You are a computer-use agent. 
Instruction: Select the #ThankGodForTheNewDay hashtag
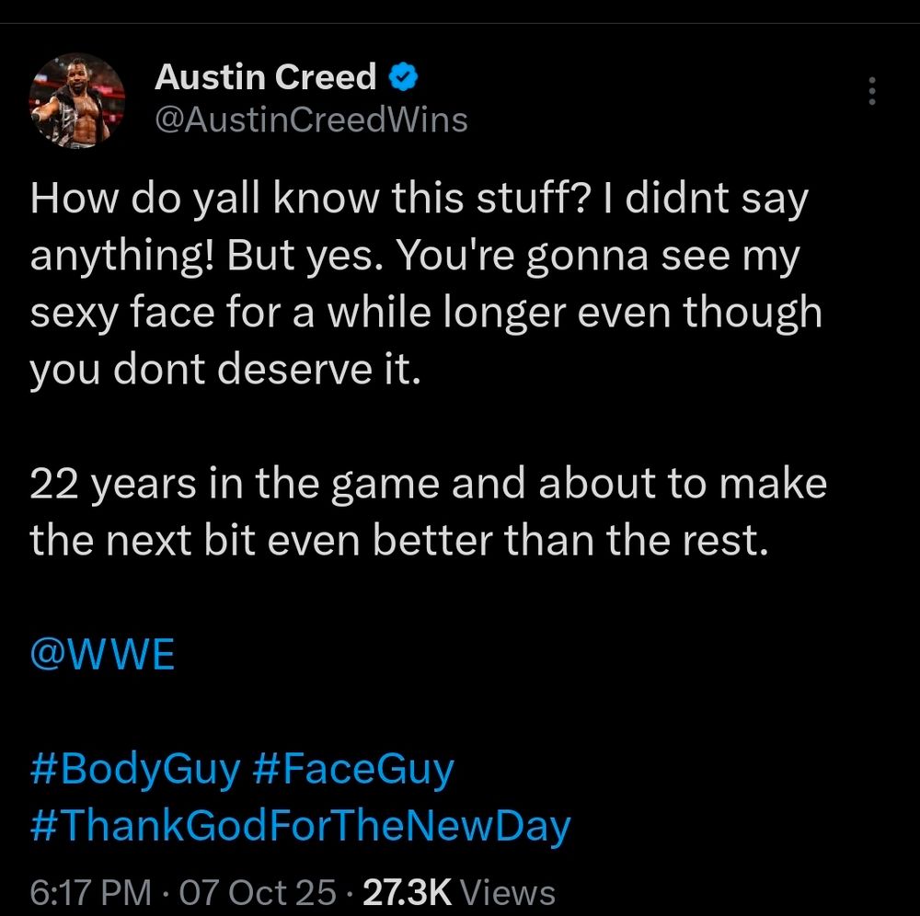click(x=300, y=825)
